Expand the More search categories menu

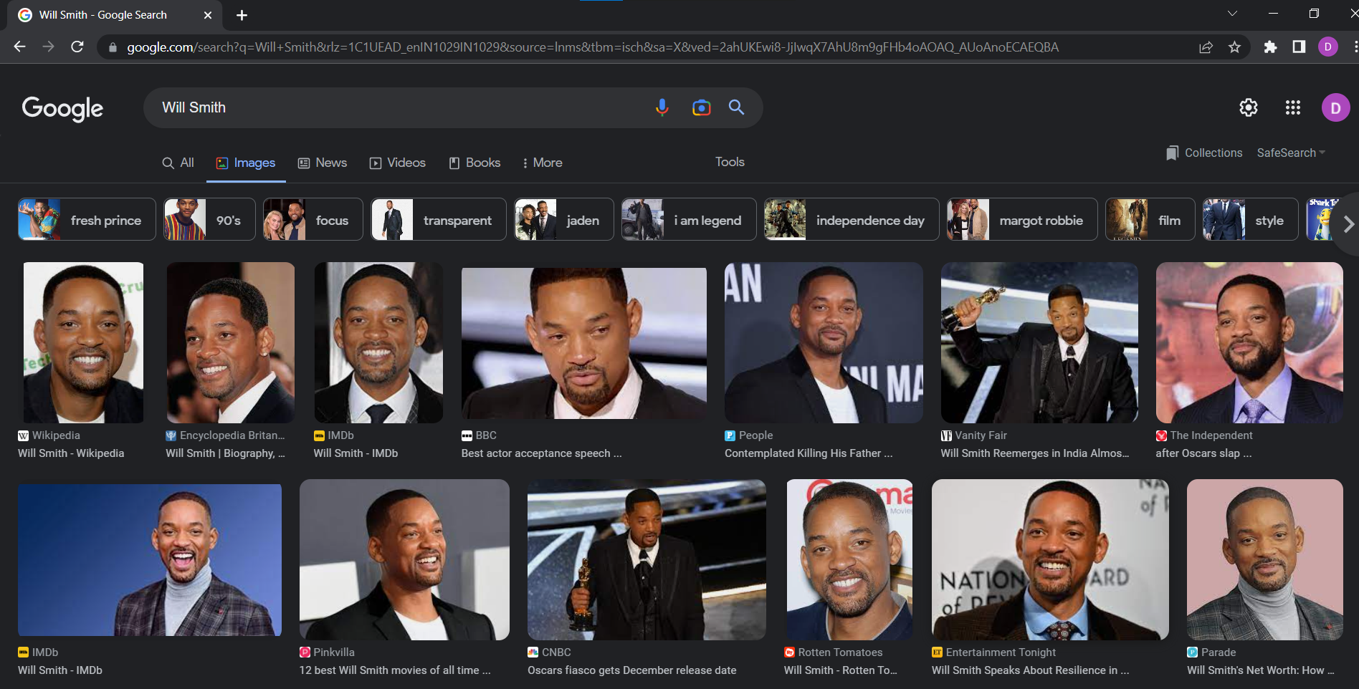pyautogui.click(x=543, y=163)
